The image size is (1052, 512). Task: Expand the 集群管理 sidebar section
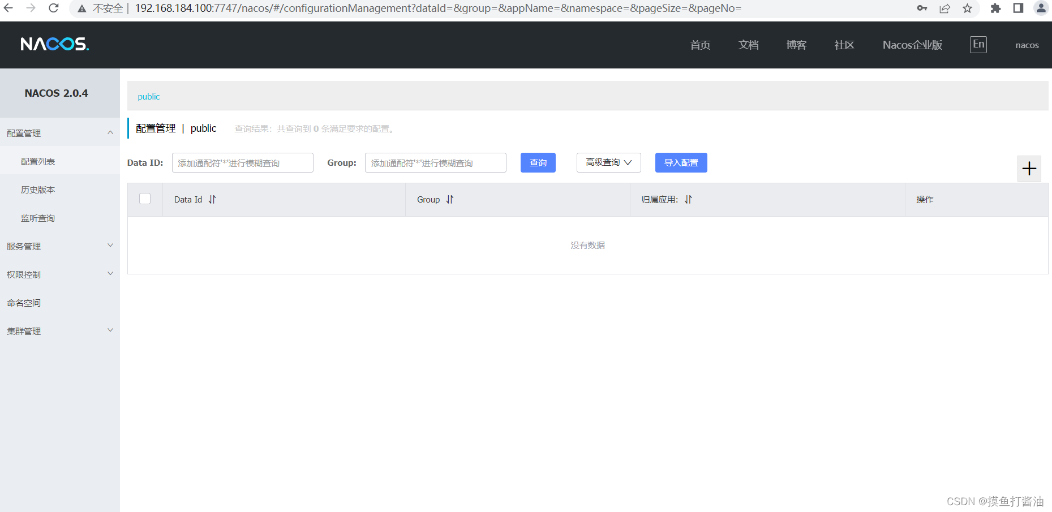[x=59, y=331]
